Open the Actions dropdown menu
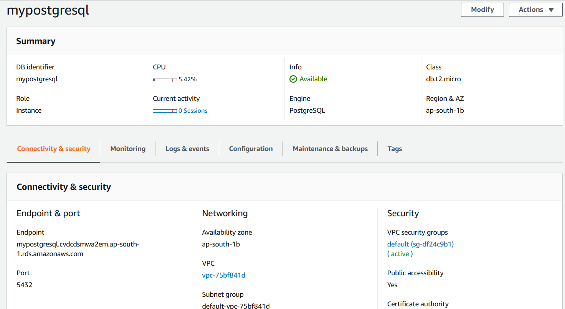The height and width of the screenshot is (309, 565). click(535, 10)
